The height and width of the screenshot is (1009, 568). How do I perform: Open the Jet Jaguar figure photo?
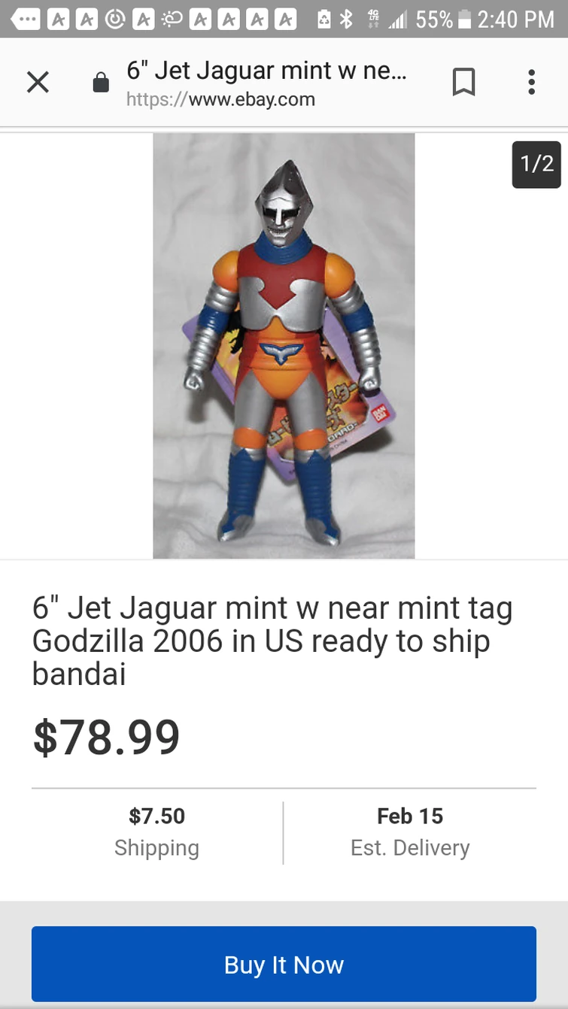[x=284, y=346]
